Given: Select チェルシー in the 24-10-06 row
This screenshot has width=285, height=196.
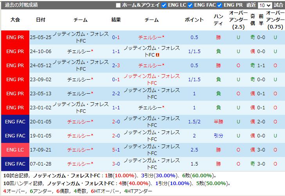Looking at the screenshot, I should tap(80, 52).
